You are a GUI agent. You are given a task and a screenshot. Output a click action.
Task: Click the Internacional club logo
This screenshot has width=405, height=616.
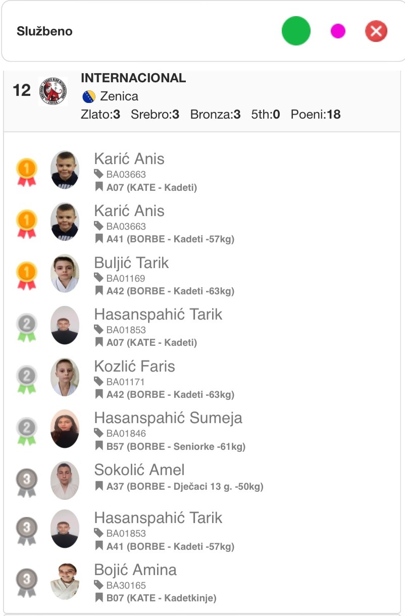click(53, 91)
